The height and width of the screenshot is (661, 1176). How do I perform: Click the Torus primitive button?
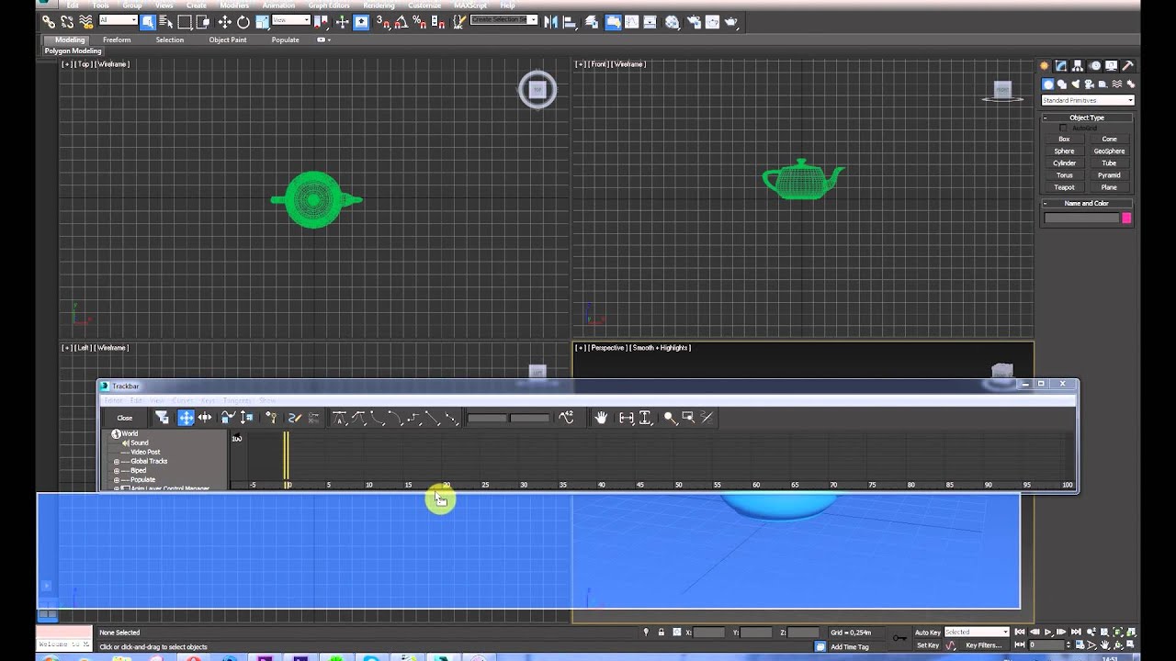coord(1064,174)
